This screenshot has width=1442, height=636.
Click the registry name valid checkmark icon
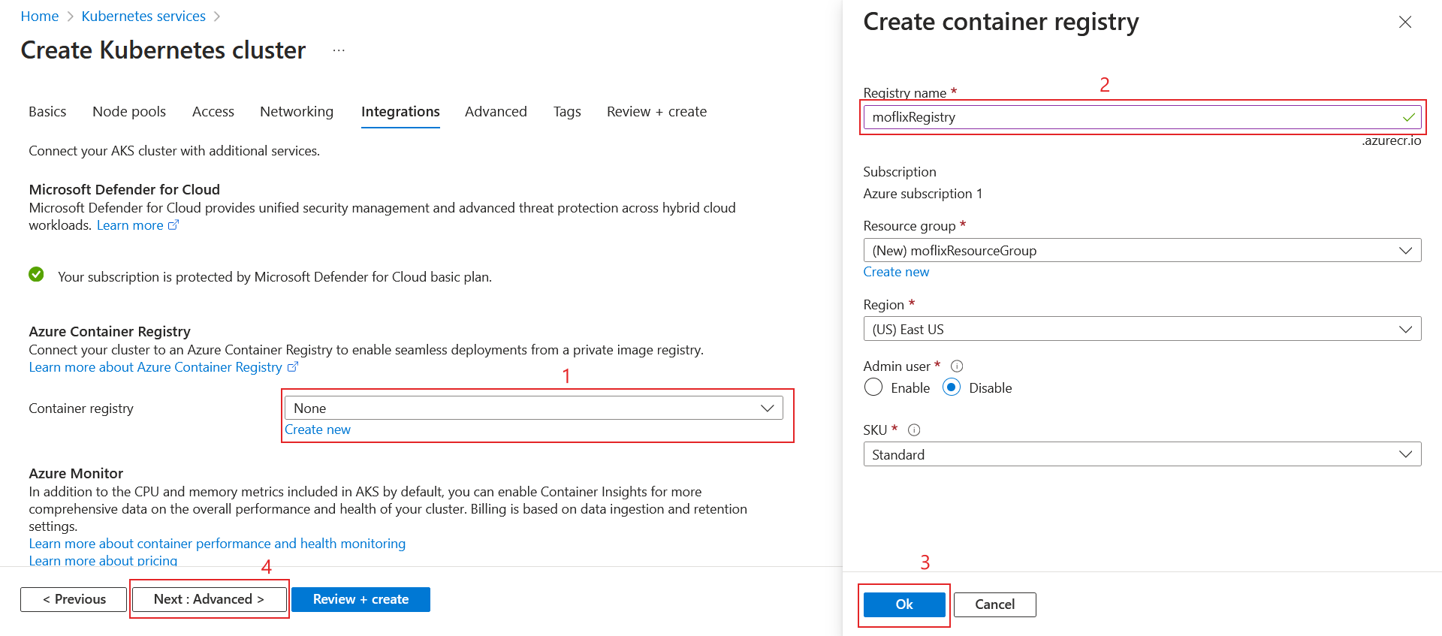[1408, 117]
